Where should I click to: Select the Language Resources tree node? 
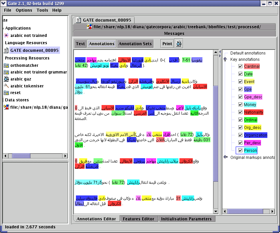pos(26,43)
